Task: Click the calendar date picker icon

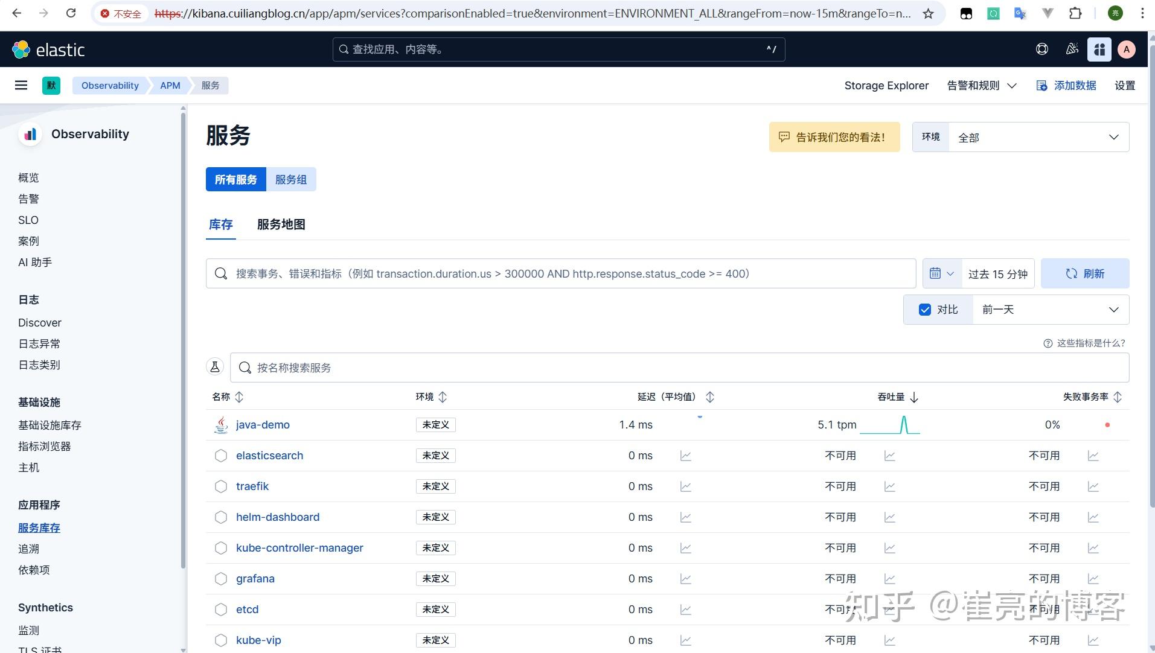Action: pos(936,273)
